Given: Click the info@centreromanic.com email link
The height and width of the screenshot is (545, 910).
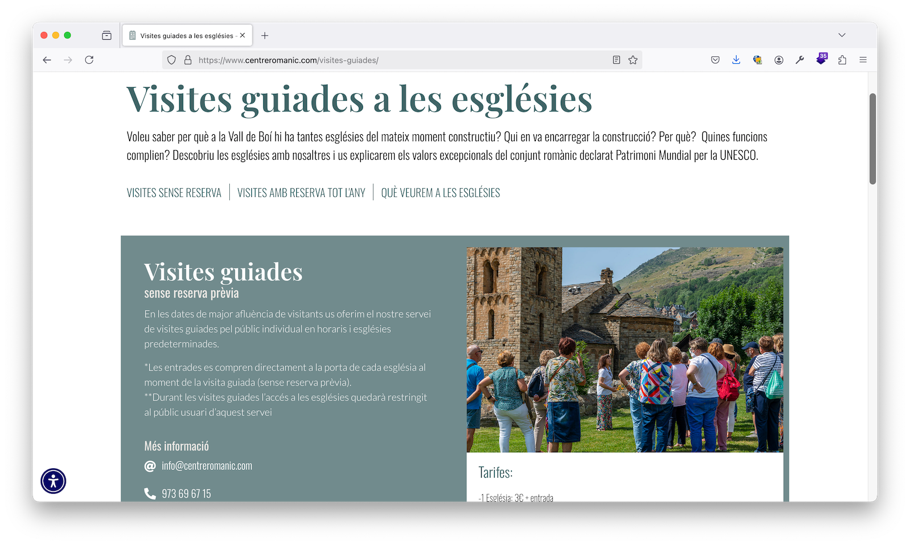Looking at the screenshot, I should point(206,466).
